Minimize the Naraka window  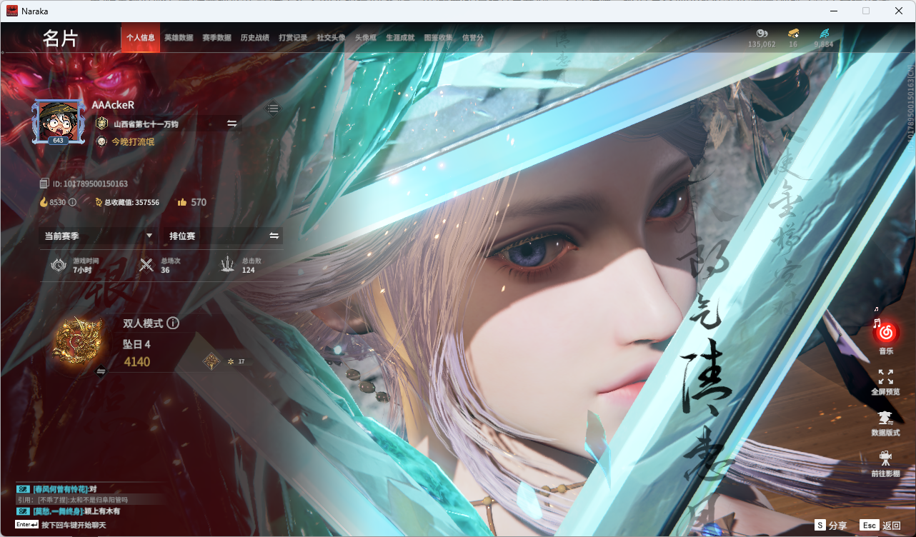[833, 11]
